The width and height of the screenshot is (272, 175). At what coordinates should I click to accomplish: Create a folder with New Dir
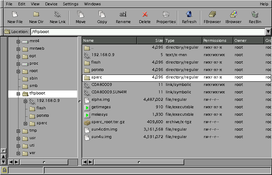(x=36, y=17)
